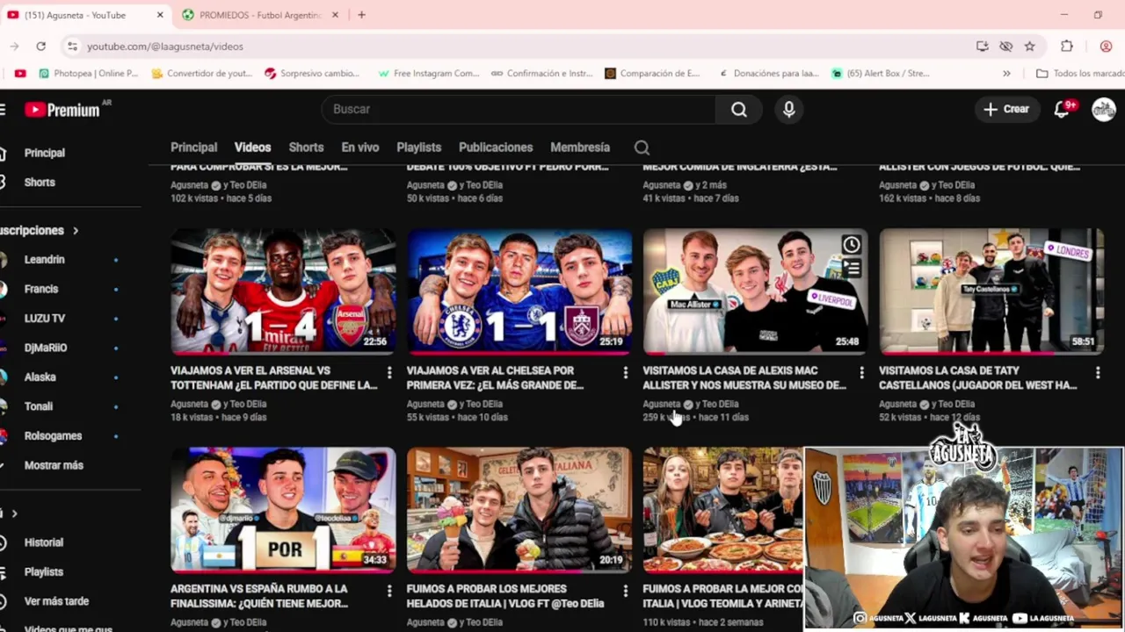Open Todos los marcadores folder
The height and width of the screenshot is (632, 1125).
point(1079,74)
